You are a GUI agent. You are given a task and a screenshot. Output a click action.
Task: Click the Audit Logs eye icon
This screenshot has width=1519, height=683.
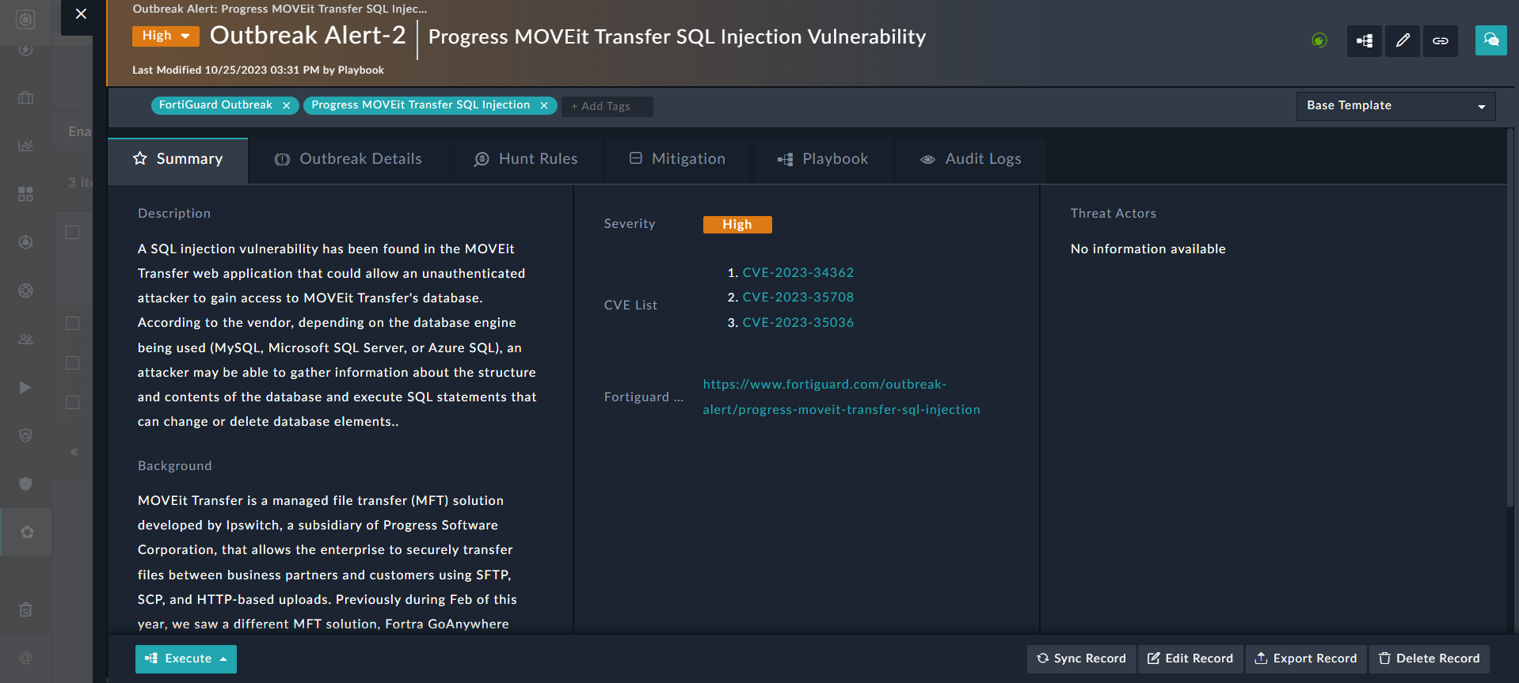(x=927, y=160)
